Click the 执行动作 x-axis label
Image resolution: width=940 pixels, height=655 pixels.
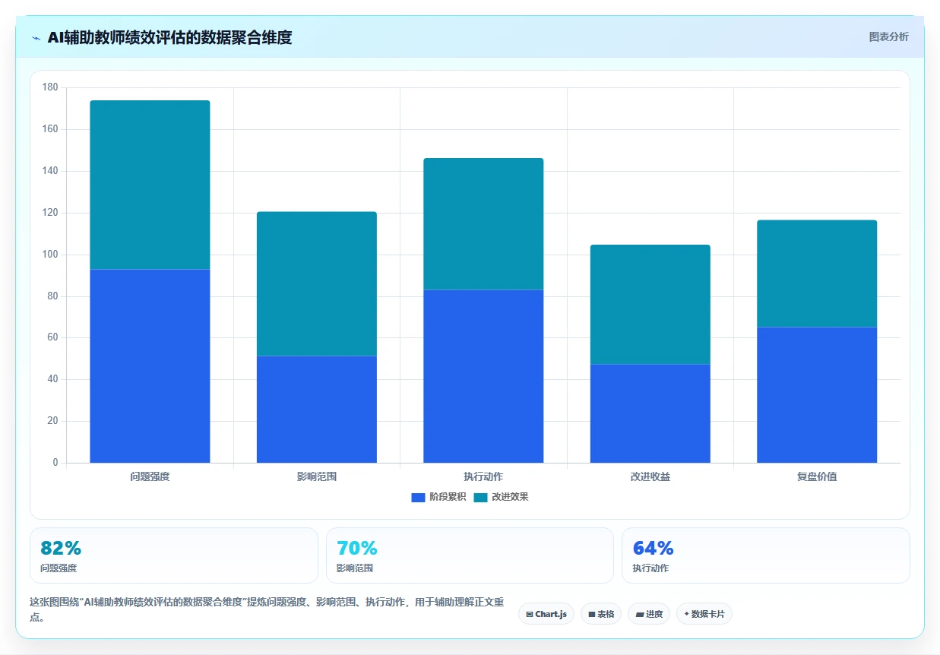[x=483, y=477]
